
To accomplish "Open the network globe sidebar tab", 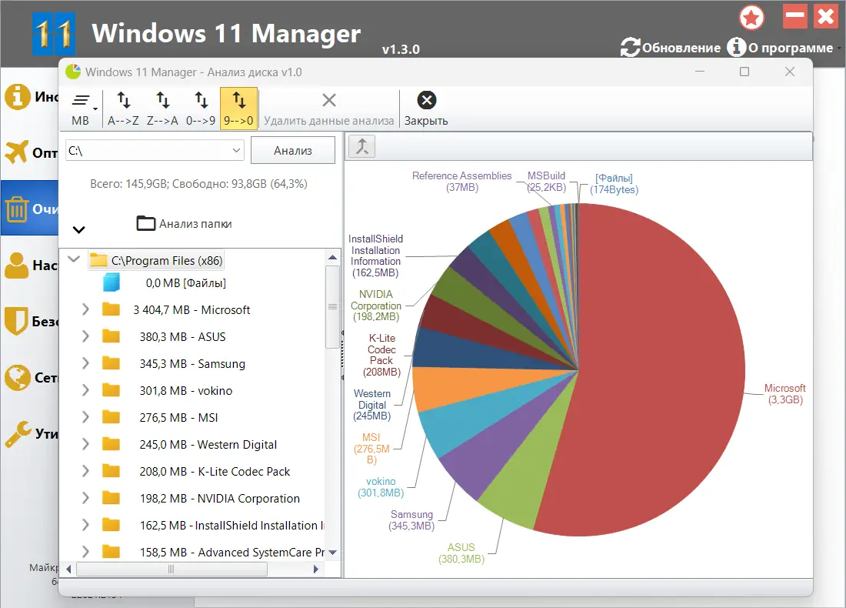I will [17, 377].
